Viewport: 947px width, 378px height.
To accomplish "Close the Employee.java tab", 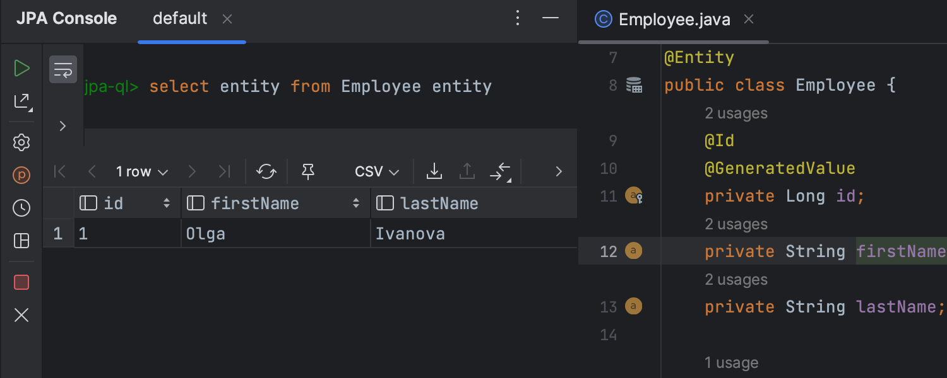I will click(749, 20).
